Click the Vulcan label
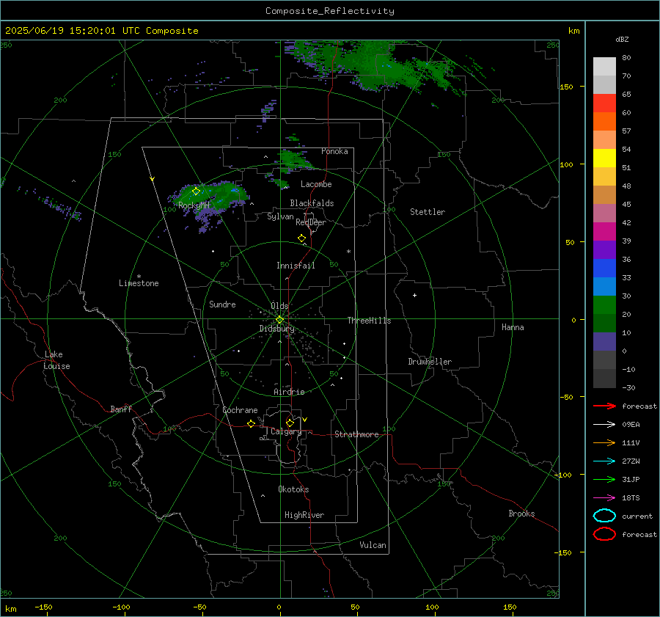Screen dimensions: 660x617 pos(373,545)
